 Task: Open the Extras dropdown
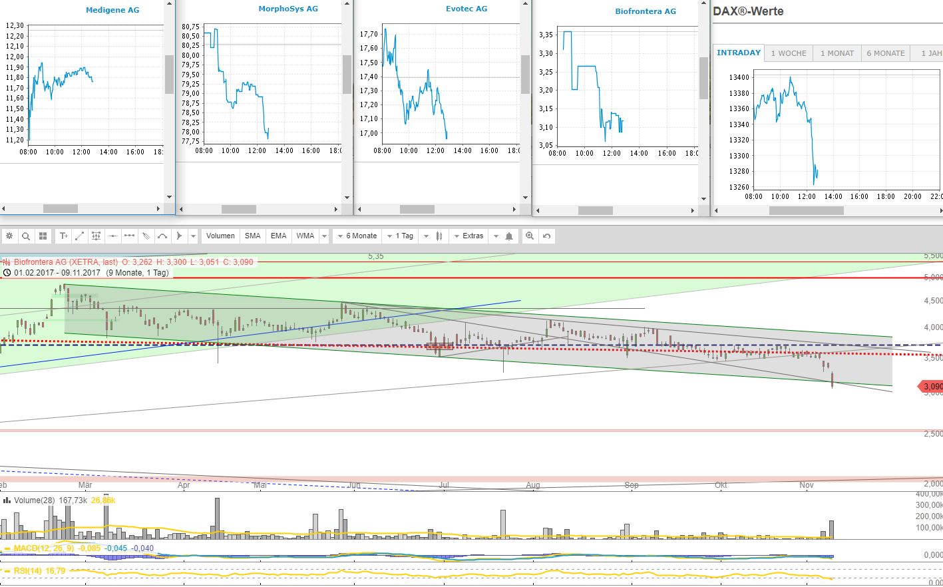[x=469, y=236]
